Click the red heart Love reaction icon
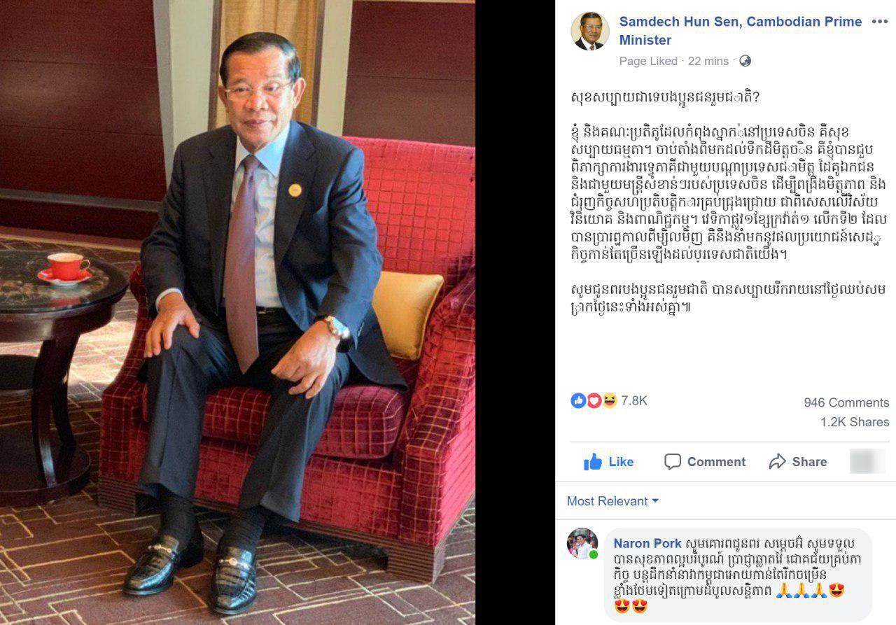Viewport: 896px width, 625px height. point(594,400)
